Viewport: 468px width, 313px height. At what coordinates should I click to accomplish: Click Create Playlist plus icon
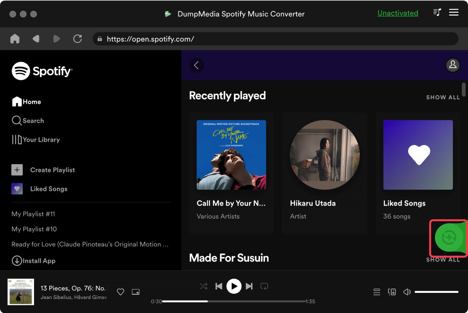(17, 170)
